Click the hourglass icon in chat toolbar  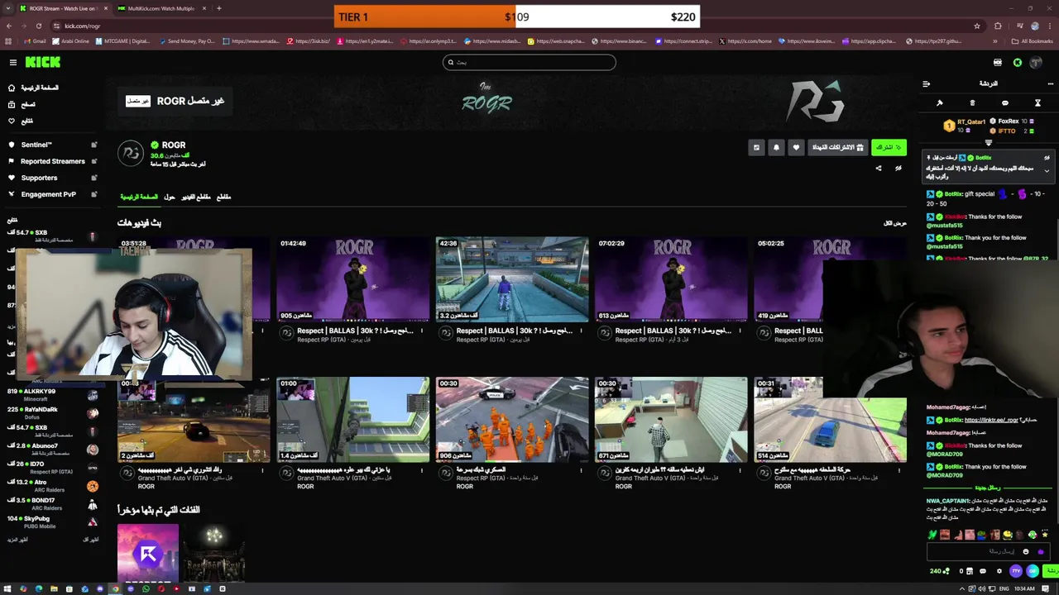[1037, 103]
